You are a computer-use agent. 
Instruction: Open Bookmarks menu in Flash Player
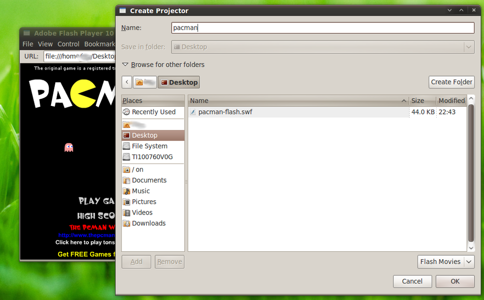99,44
